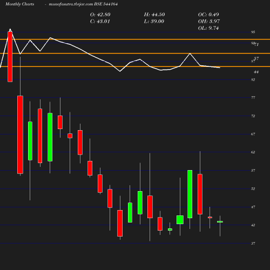The width and height of the screenshot is (270, 270).
Task: Click the 'OH: 3.97' value
Action: point(209,21)
